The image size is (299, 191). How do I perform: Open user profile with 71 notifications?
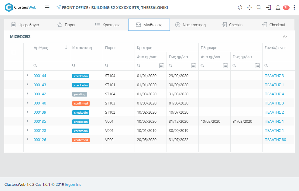point(278,8)
